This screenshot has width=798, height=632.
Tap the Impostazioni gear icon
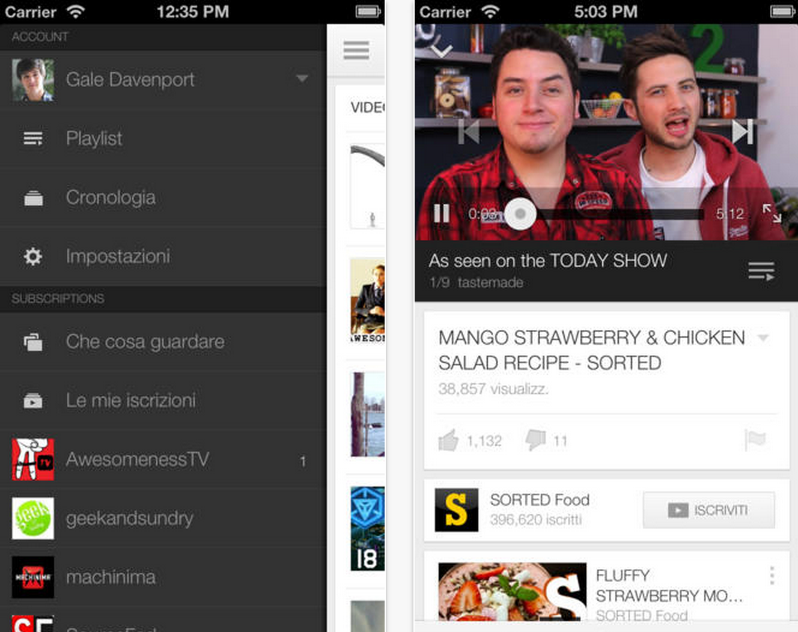33,257
